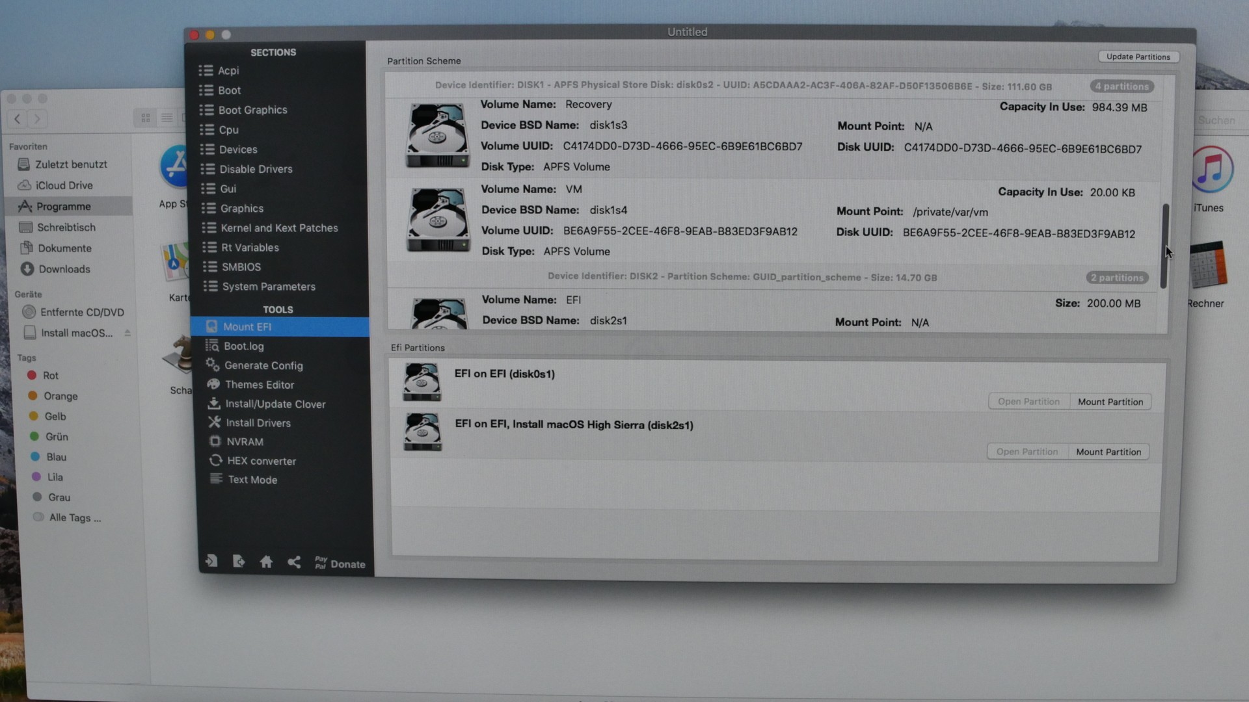Click the import configuration icon at bottom
Viewport: 1249px width, 702px height.
click(211, 561)
